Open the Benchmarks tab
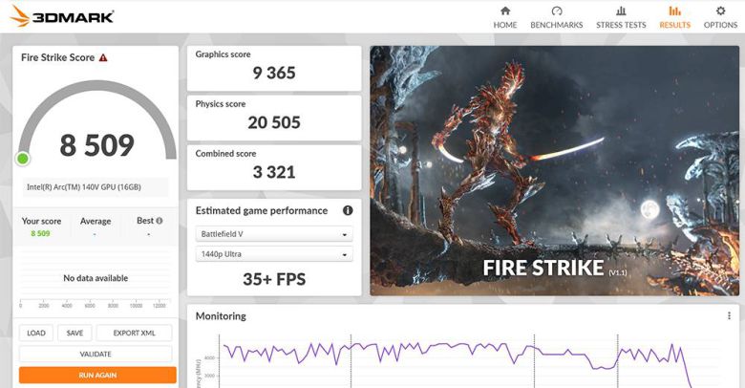Screen dimensions: 745x388 click(557, 17)
